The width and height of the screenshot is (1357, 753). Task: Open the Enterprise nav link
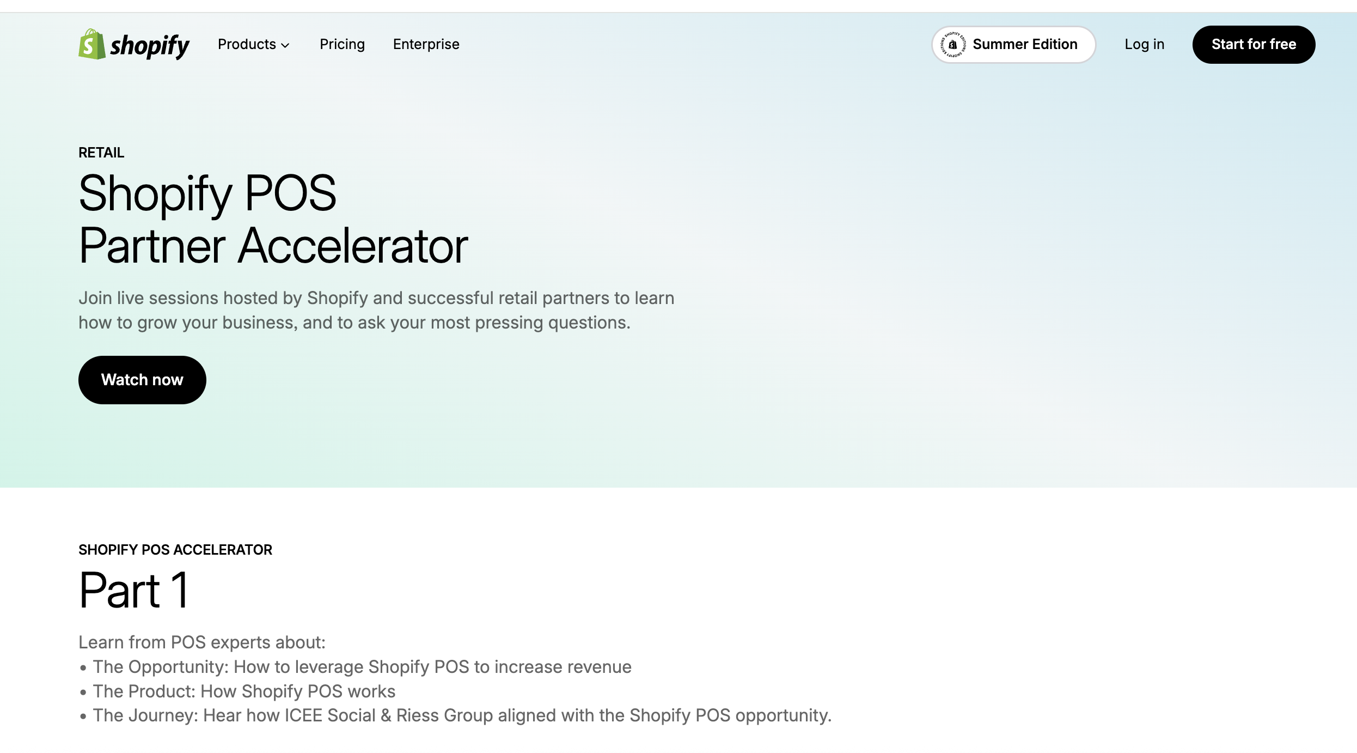point(426,44)
